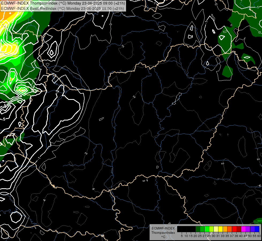Click the legend tick value 29
The width and height of the screenshot is (262, 241).
click(209, 236)
